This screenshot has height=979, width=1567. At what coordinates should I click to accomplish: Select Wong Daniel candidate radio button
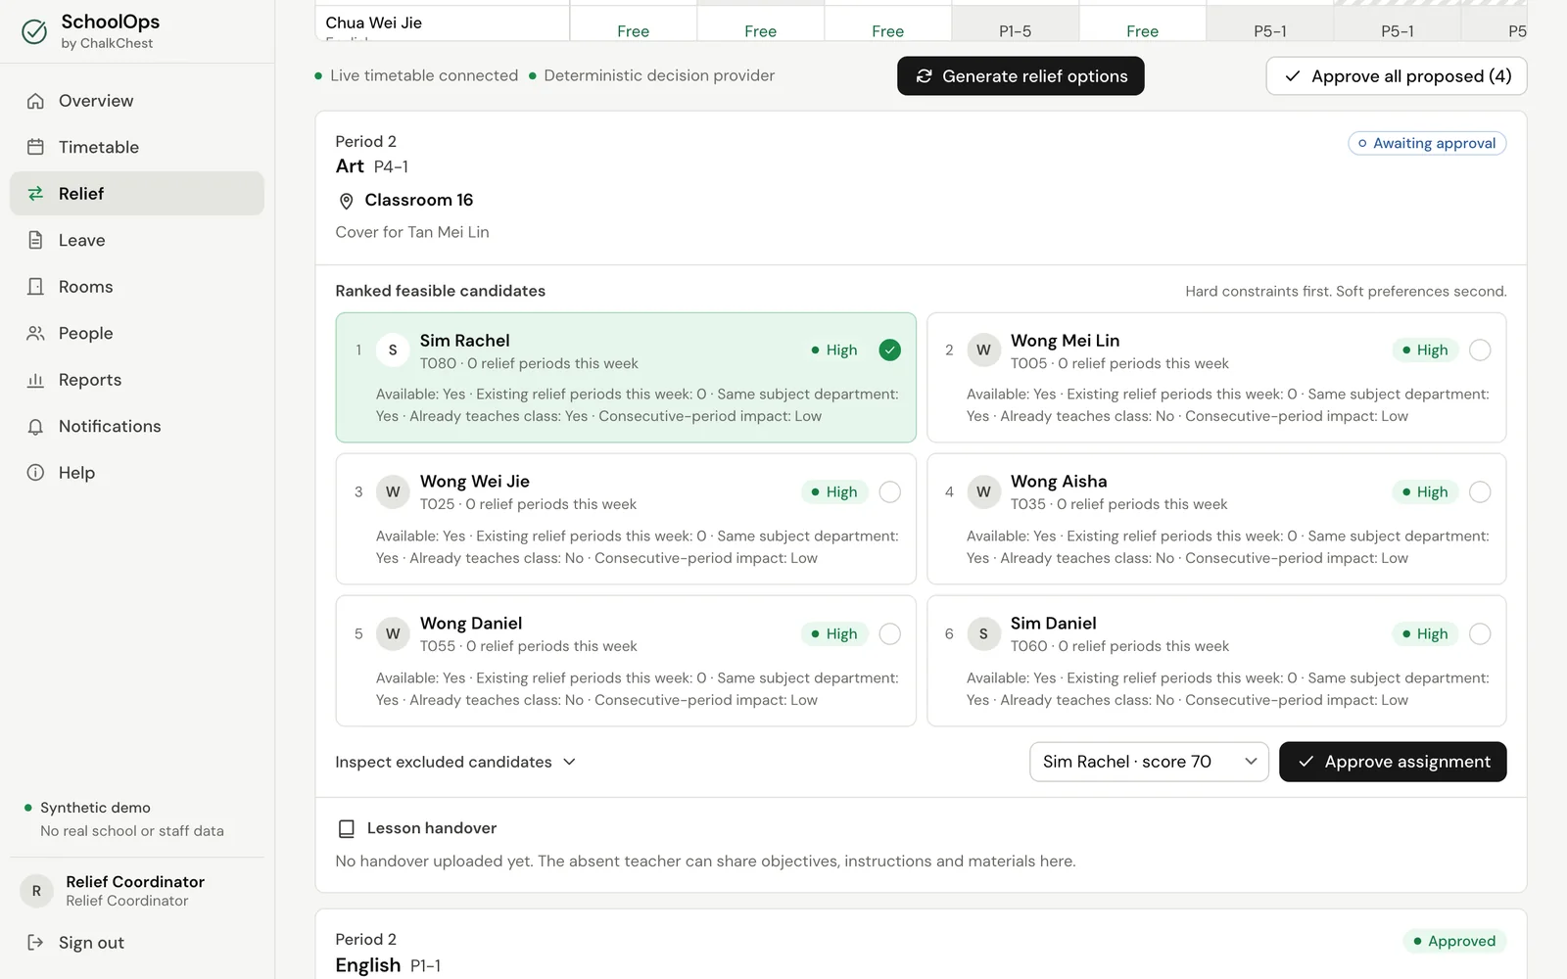(x=889, y=633)
